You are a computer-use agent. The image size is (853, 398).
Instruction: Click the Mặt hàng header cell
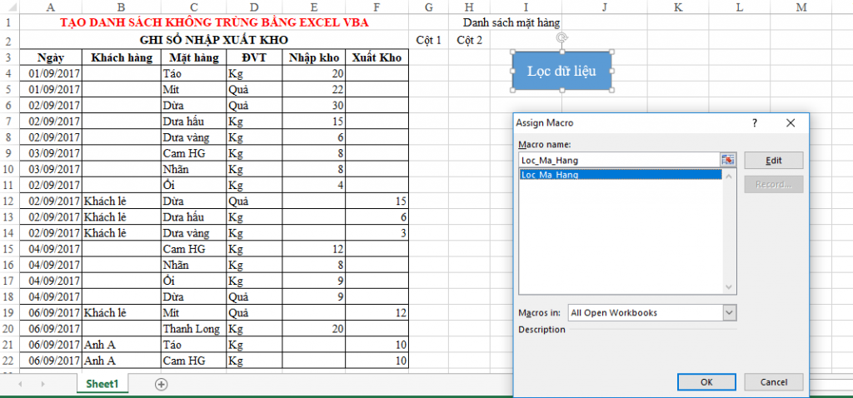pos(193,57)
